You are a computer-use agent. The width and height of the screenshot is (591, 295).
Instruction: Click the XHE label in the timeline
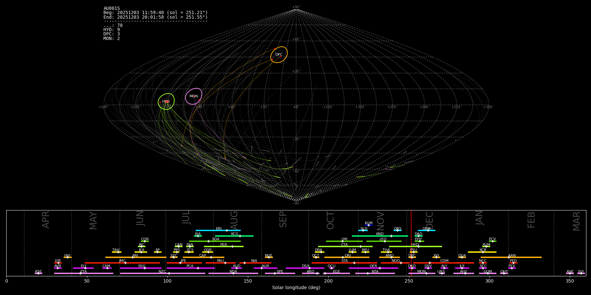click(570, 272)
